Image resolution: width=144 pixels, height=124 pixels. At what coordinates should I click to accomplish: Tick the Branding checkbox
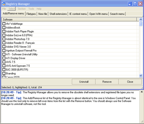(x=4, y=73)
